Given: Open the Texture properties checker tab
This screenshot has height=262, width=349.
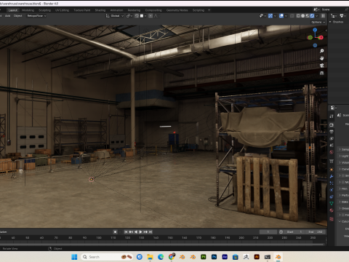Looking at the screenshot, I should (332, 219).
